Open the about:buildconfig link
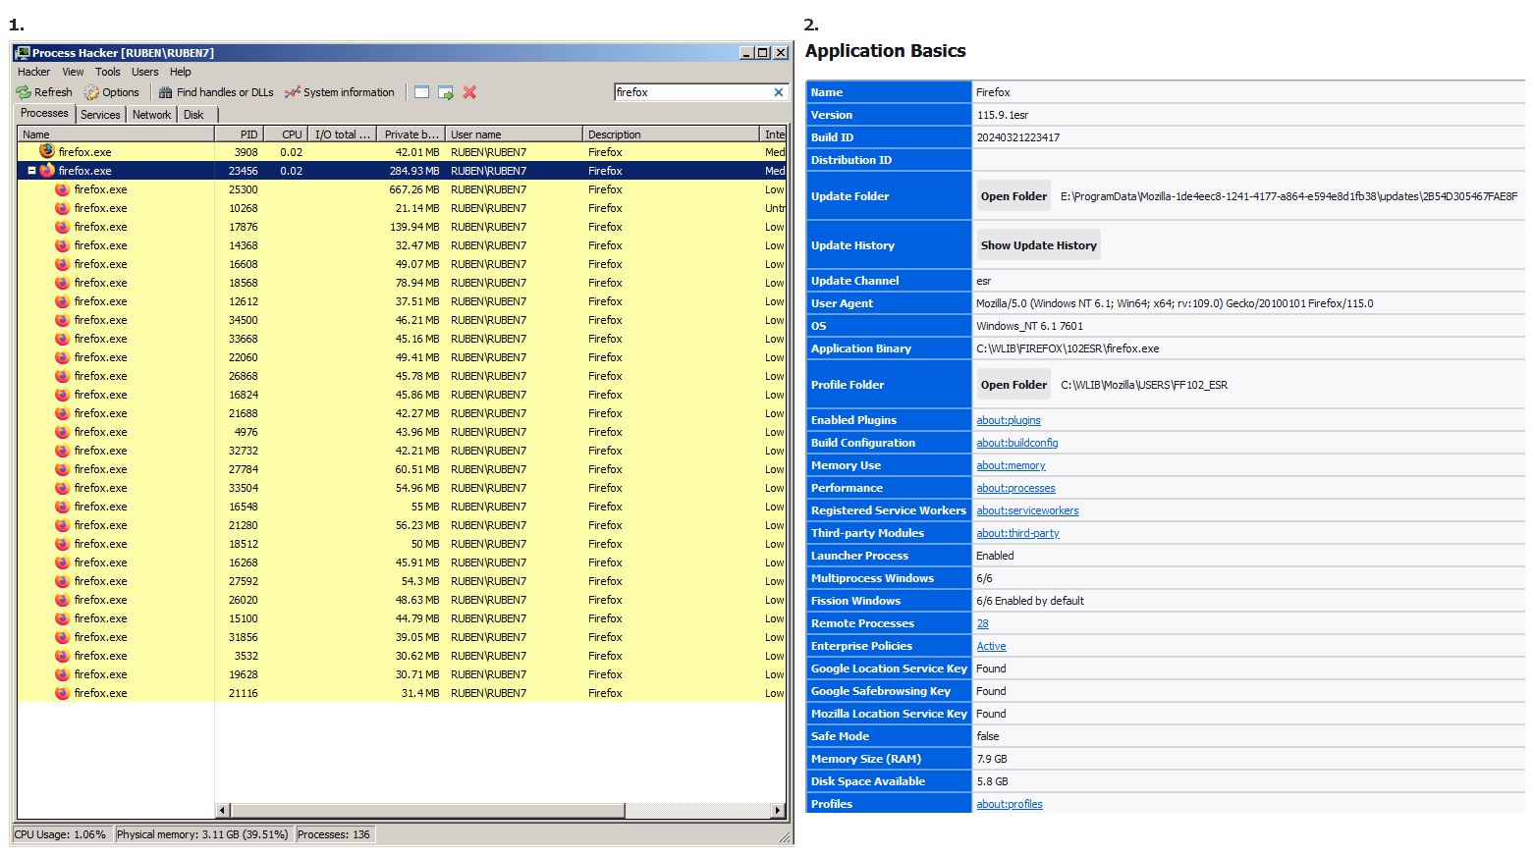This screenshot has width=1534, height=856. click(1017, 443)
